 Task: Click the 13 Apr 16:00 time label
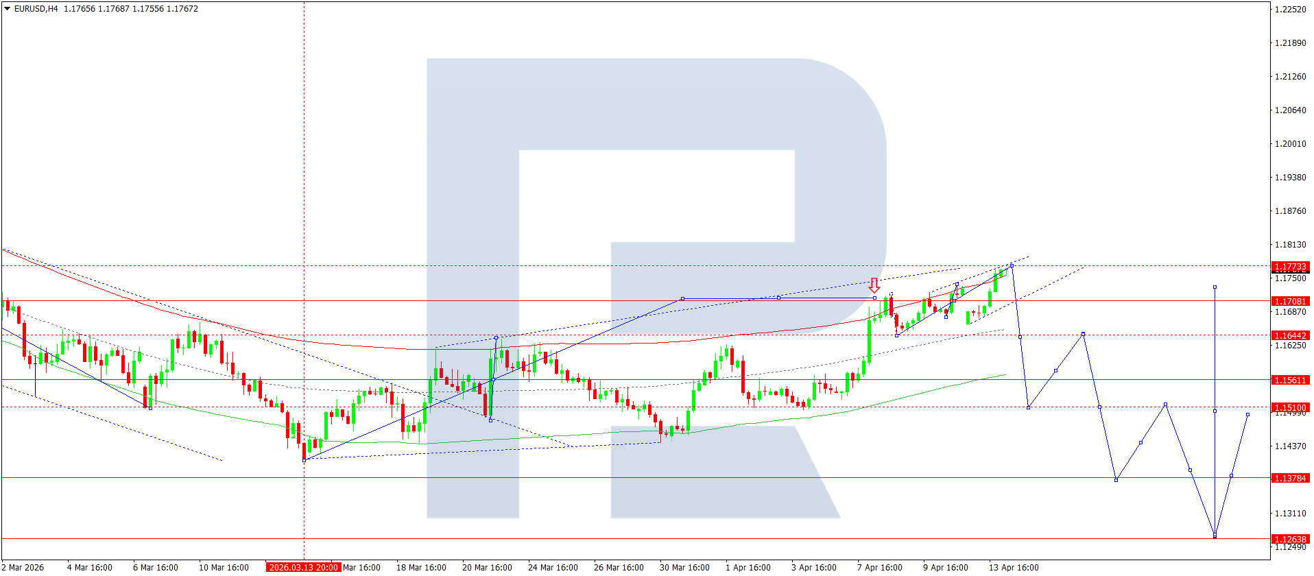click(x=1013, y=567)
